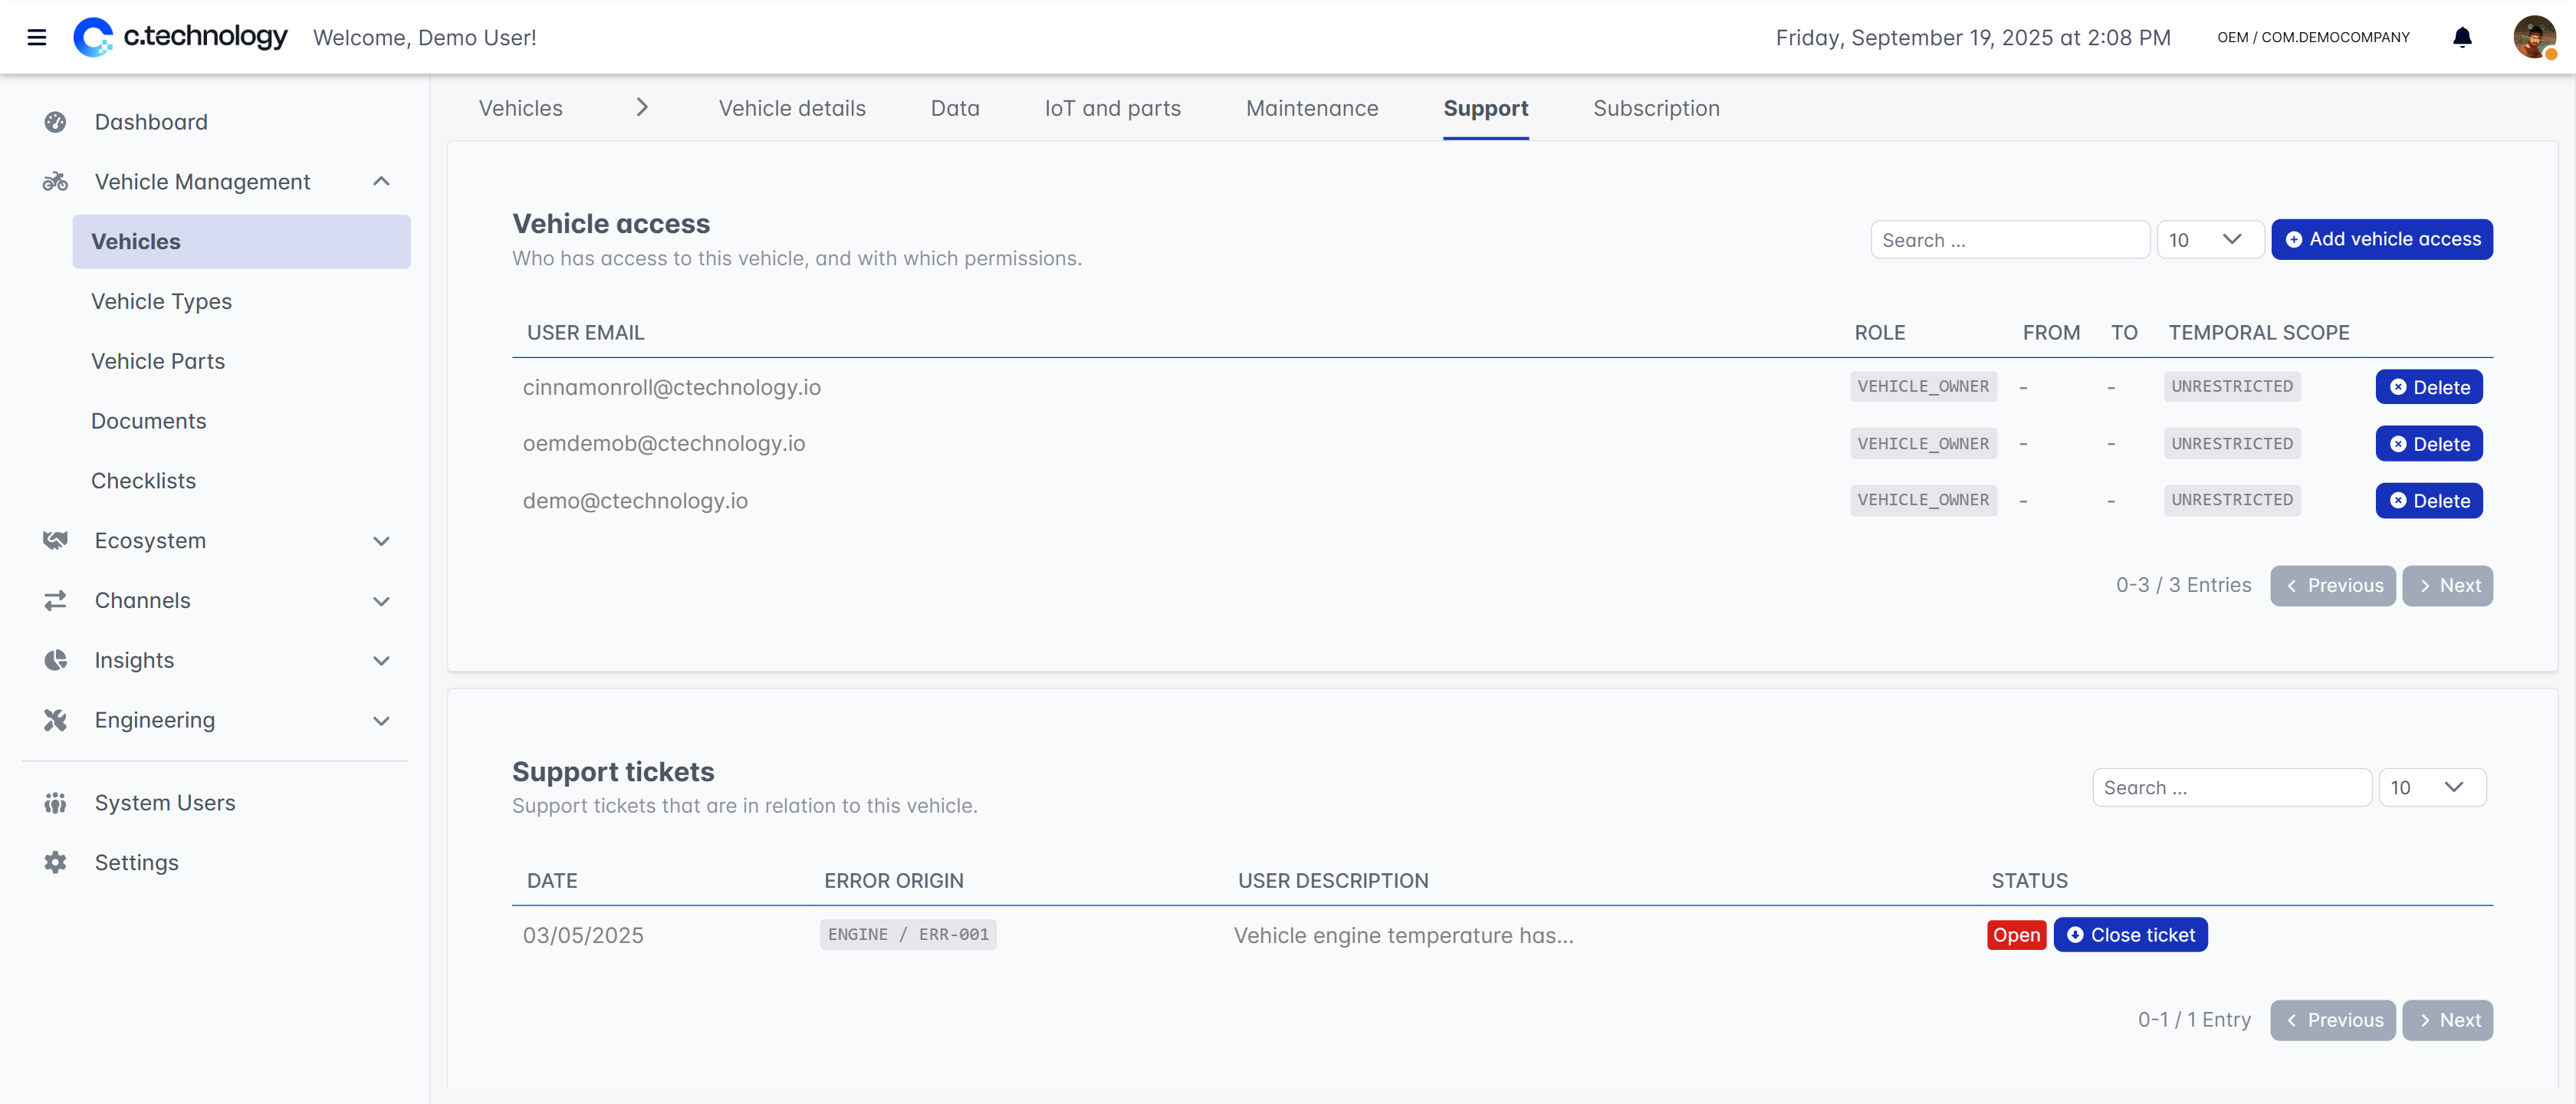Image resolution: width=2576 pixels, height=1104 pixels.
Task: Click the Engineering tools icon
Action: (55, 721)
